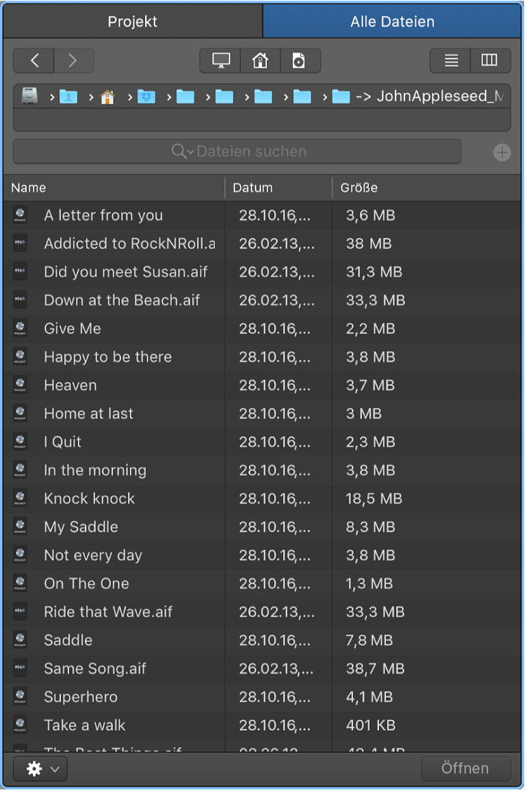Click the back navigation arrow
Screen dimensions: 526x791
pos(34,61)
